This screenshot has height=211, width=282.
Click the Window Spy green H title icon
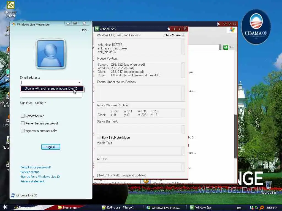click(x=97, y=29)
